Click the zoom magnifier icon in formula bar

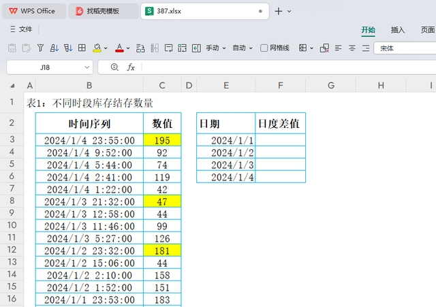[114, 67]
